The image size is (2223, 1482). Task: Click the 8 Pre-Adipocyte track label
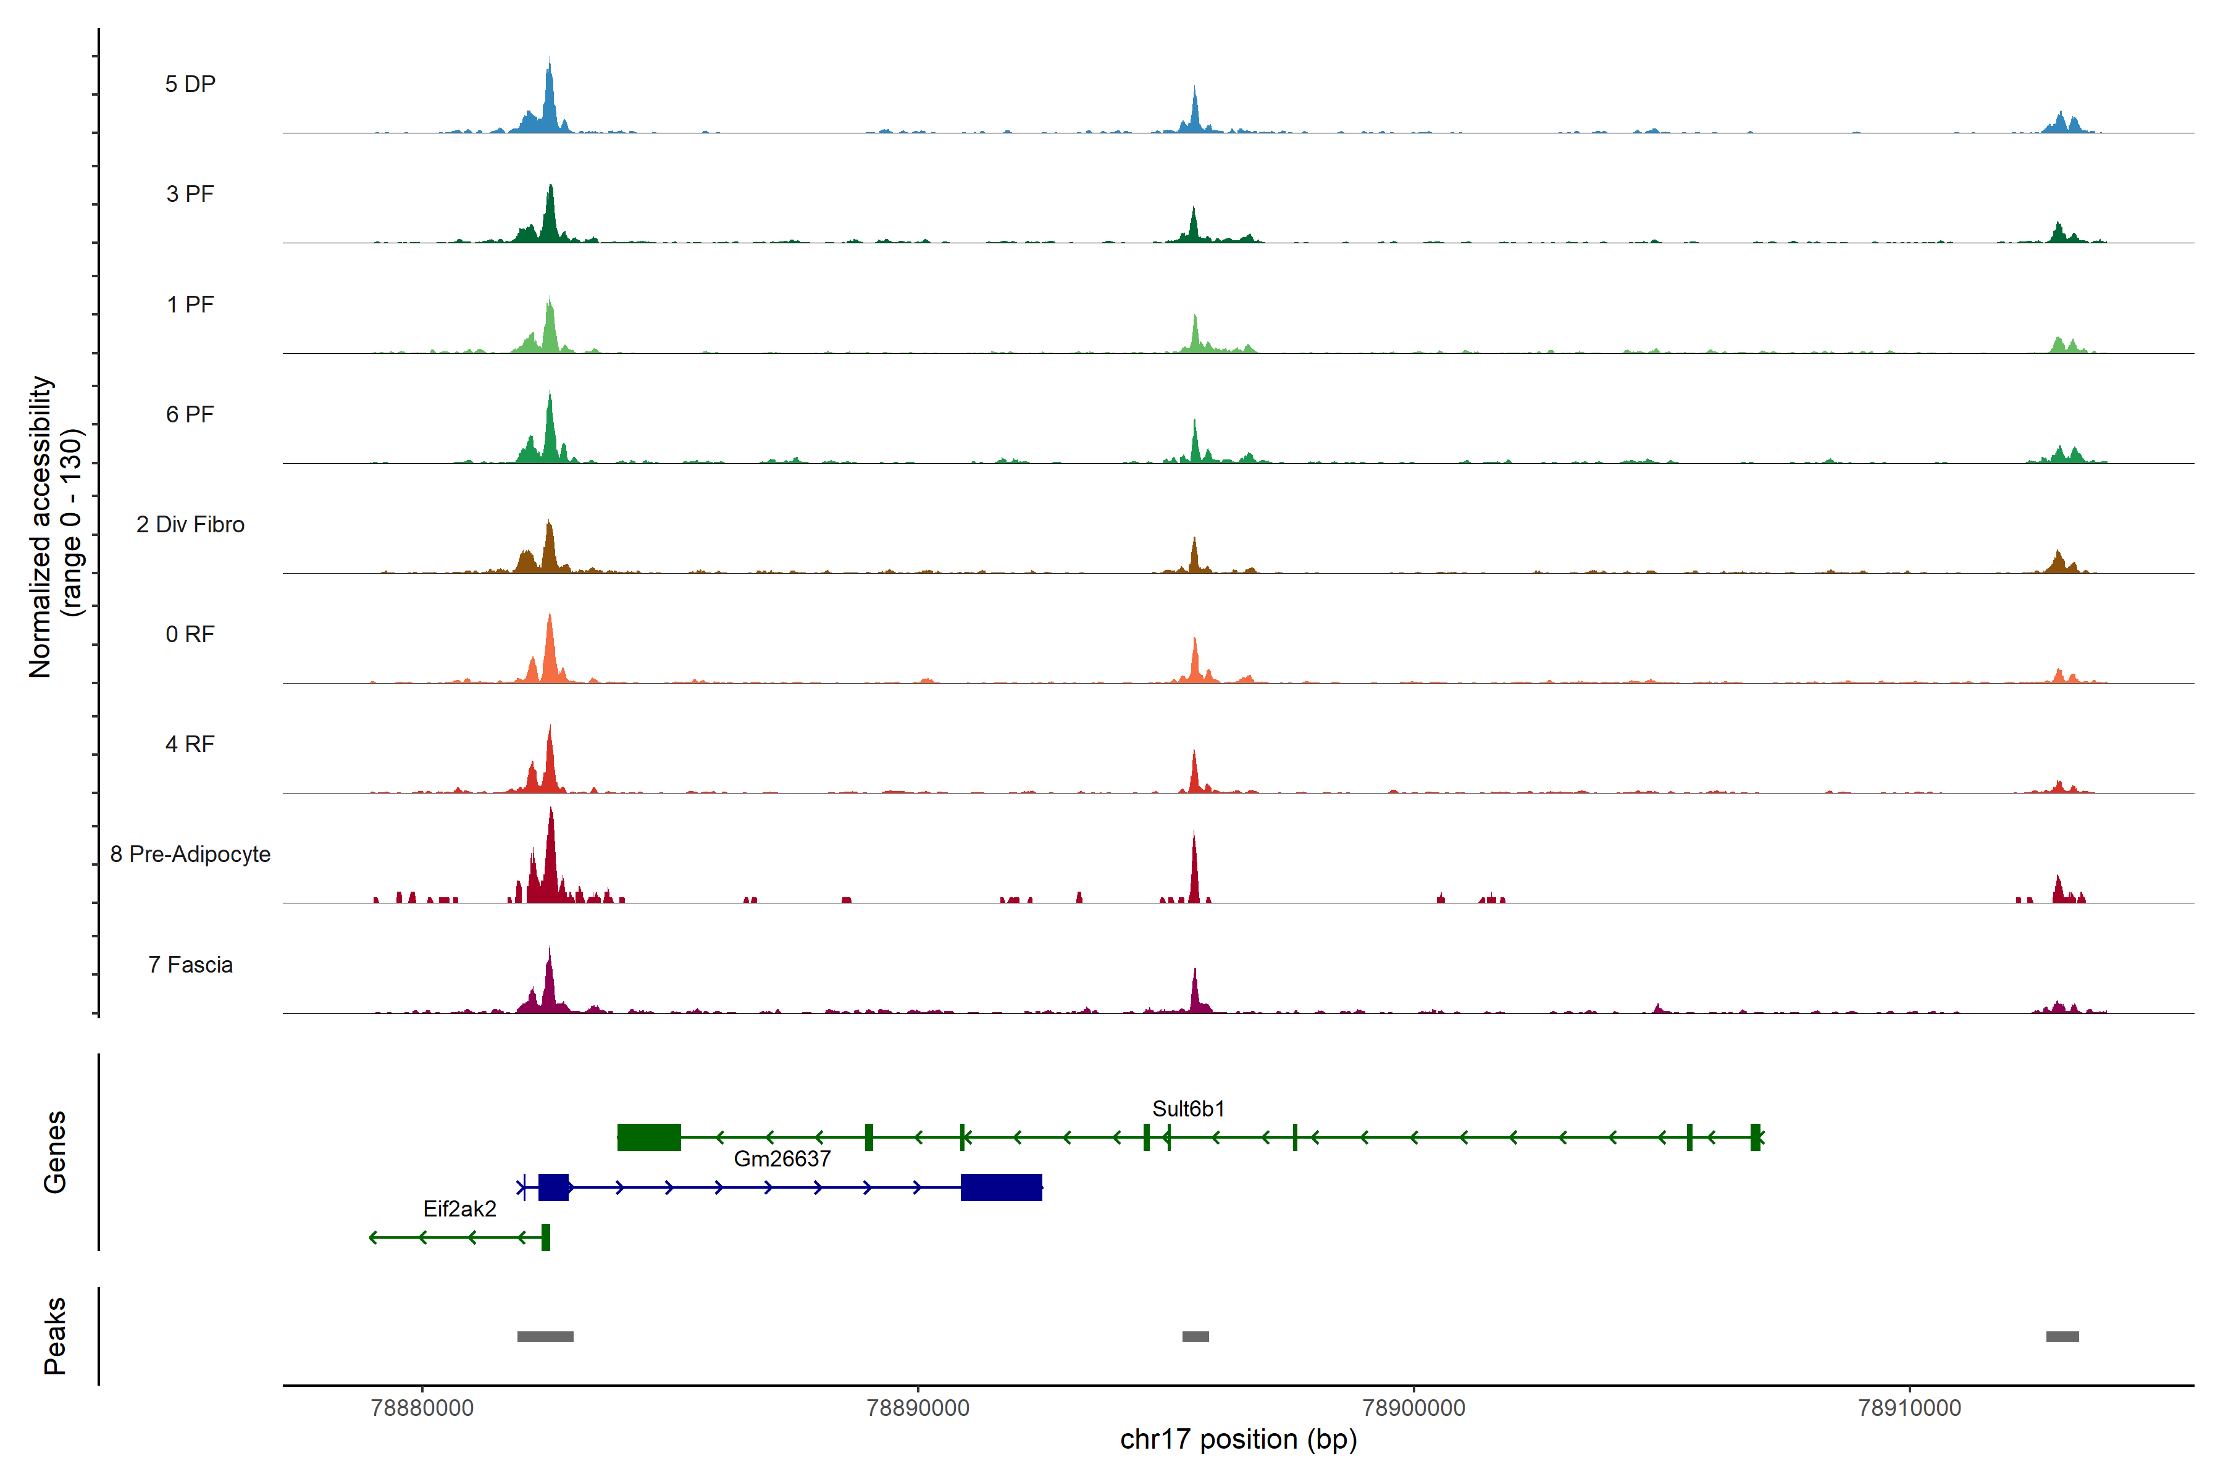coord(190,855)
